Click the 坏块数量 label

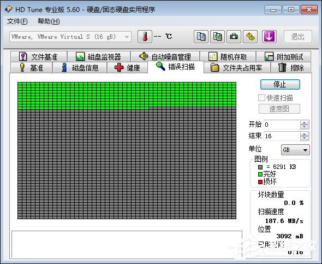(271, 195)
